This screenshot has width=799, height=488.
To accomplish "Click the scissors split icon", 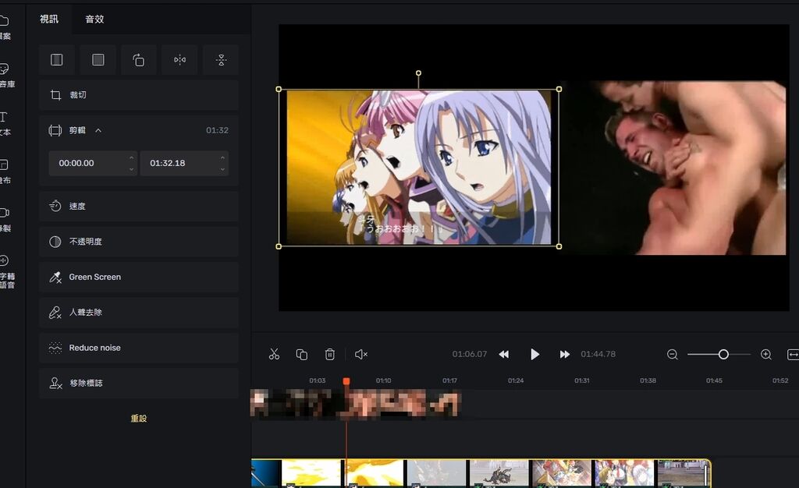I will (x=274, y=354).
